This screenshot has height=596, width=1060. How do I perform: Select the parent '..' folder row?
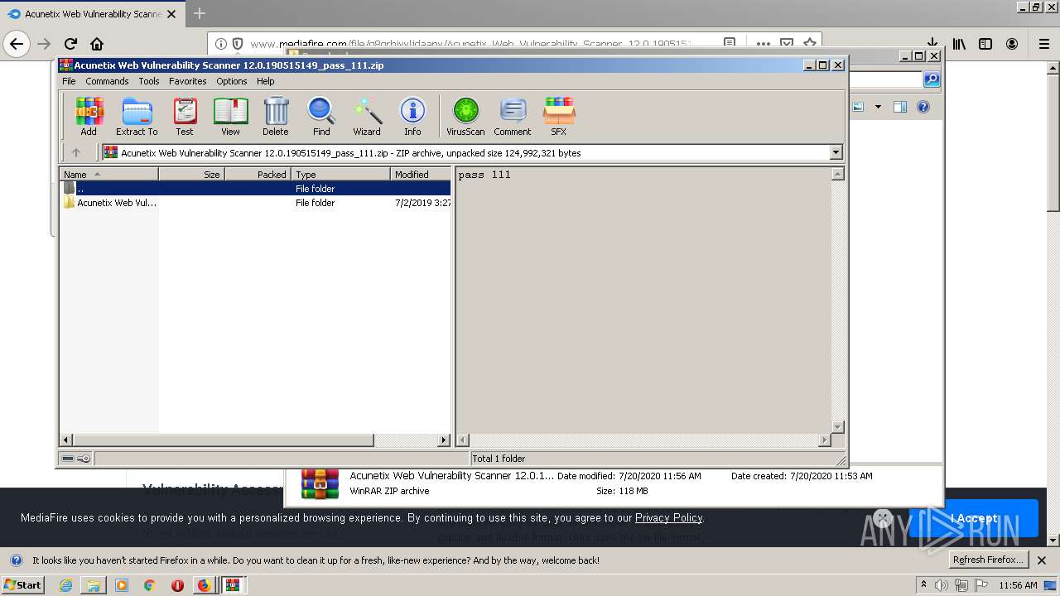click(x=256, y=188)
